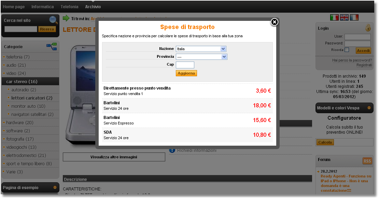
Task: Click the Richiedi informazioni link
Action: click(x=197, y=150)
